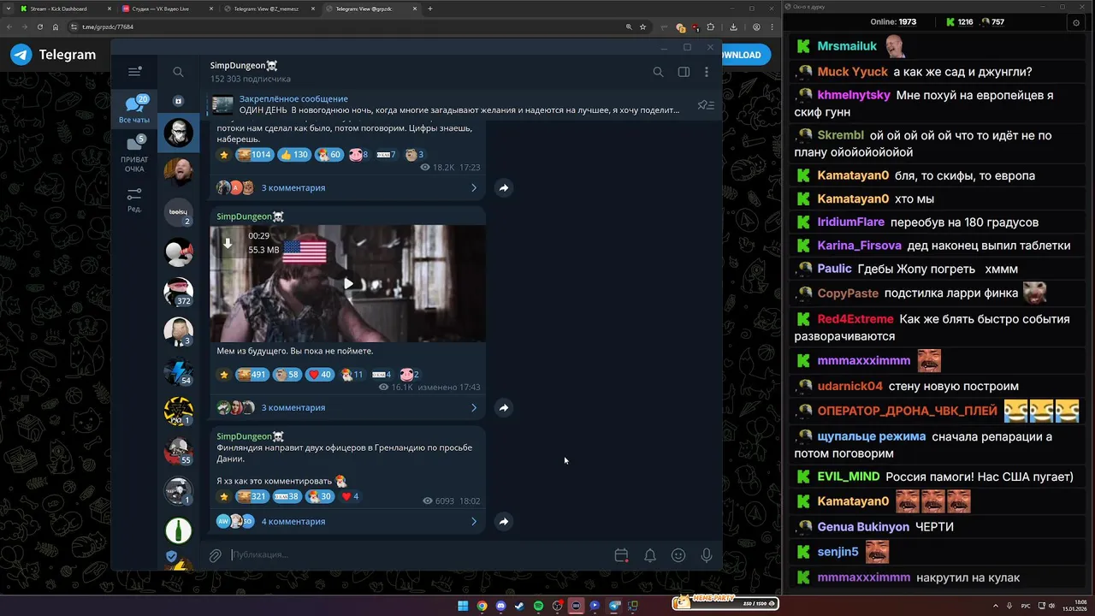Reload the browser page
Image resolution: width=1095 pixels, height=616 pixels.
pyautogui.click(x=39, y=27)
